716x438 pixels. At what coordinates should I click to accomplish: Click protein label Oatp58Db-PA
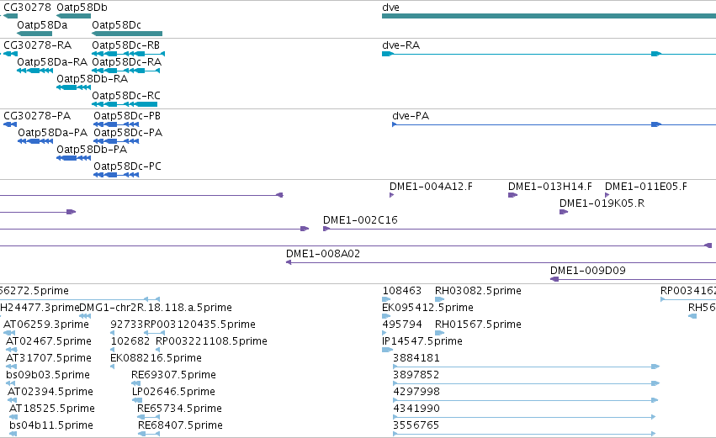92,150
